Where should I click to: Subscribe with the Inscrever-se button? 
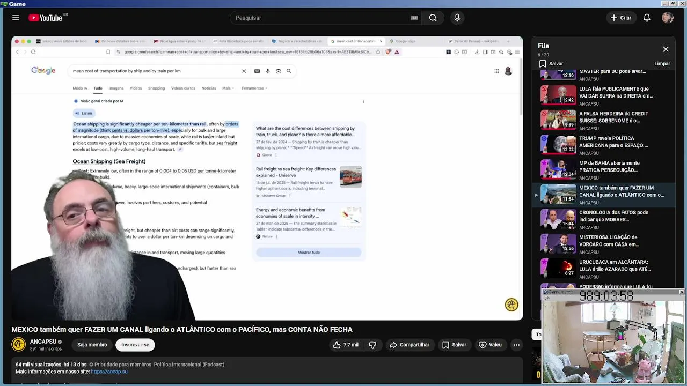click(x=135, y=345)
